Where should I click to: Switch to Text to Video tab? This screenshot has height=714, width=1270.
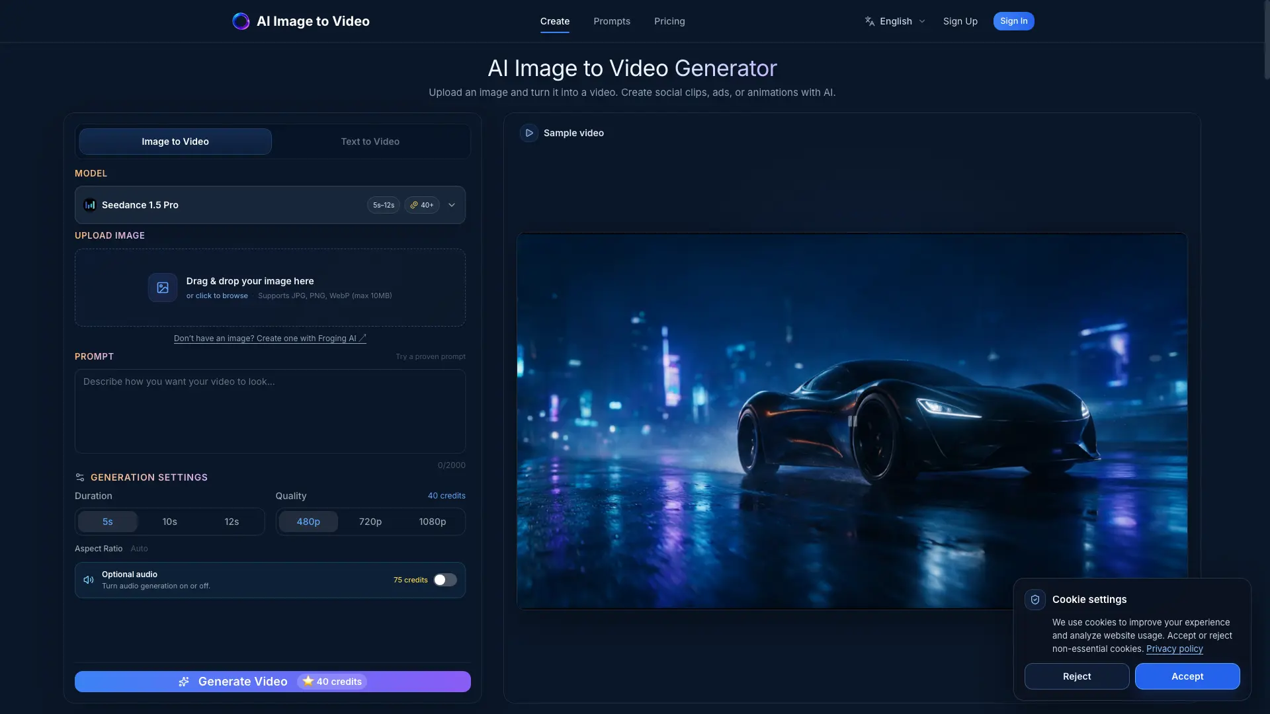coord(370,141)
